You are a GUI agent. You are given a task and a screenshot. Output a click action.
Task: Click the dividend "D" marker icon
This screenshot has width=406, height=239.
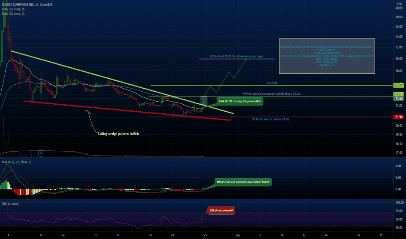point(41,153)
